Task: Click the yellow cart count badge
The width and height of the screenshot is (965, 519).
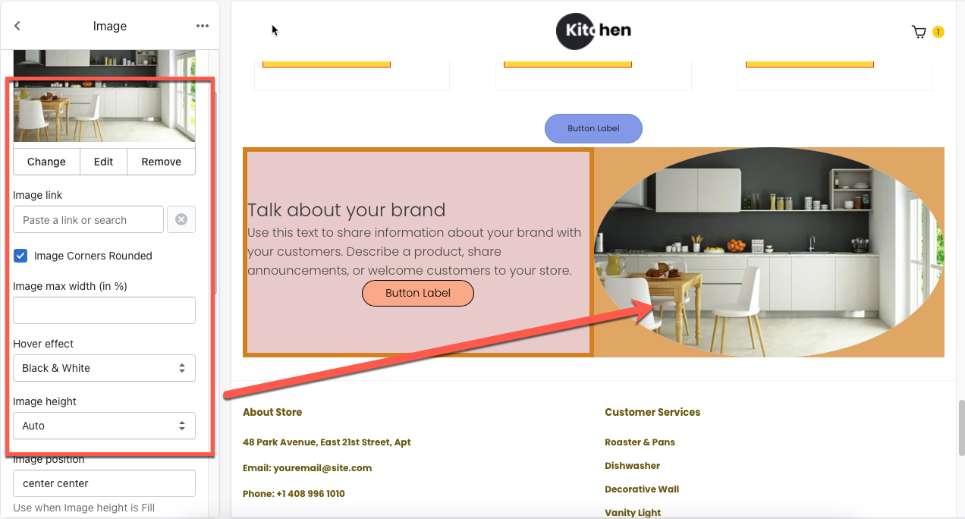Action: [938, 32]
